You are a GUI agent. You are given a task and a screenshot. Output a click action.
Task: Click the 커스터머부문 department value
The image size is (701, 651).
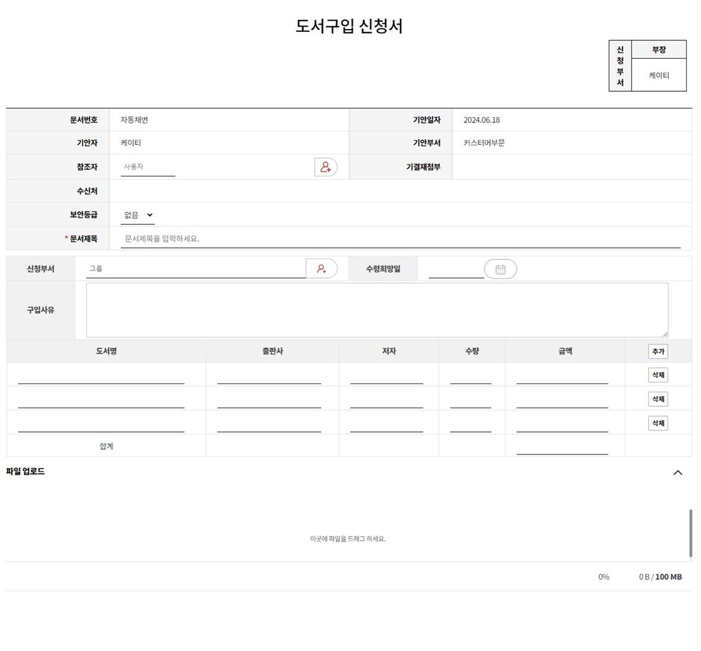(484, 143)
